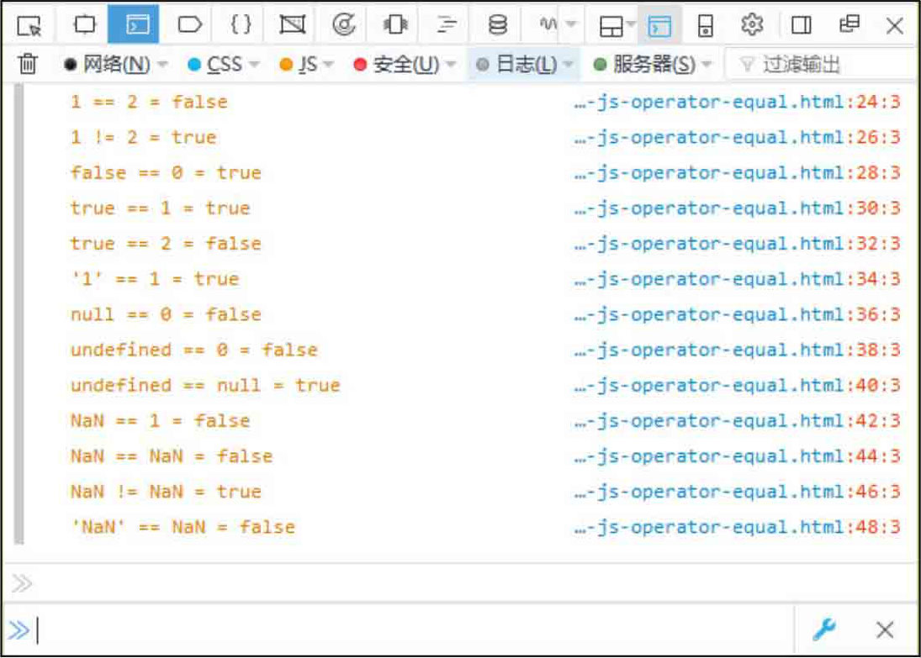
Task: Expand the 服务器(S) filter dropdown arrow
Action: tap(707, 65)
